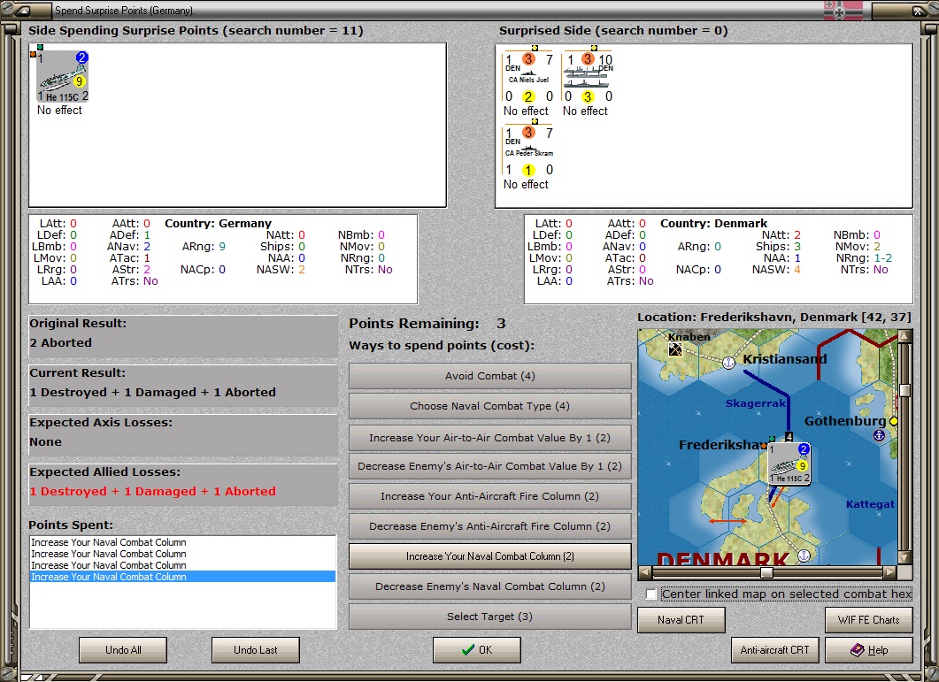Viewport: 939px width, 682px height.
Task: Click the Location Frederikshavn header text
Action: point(774,318)
